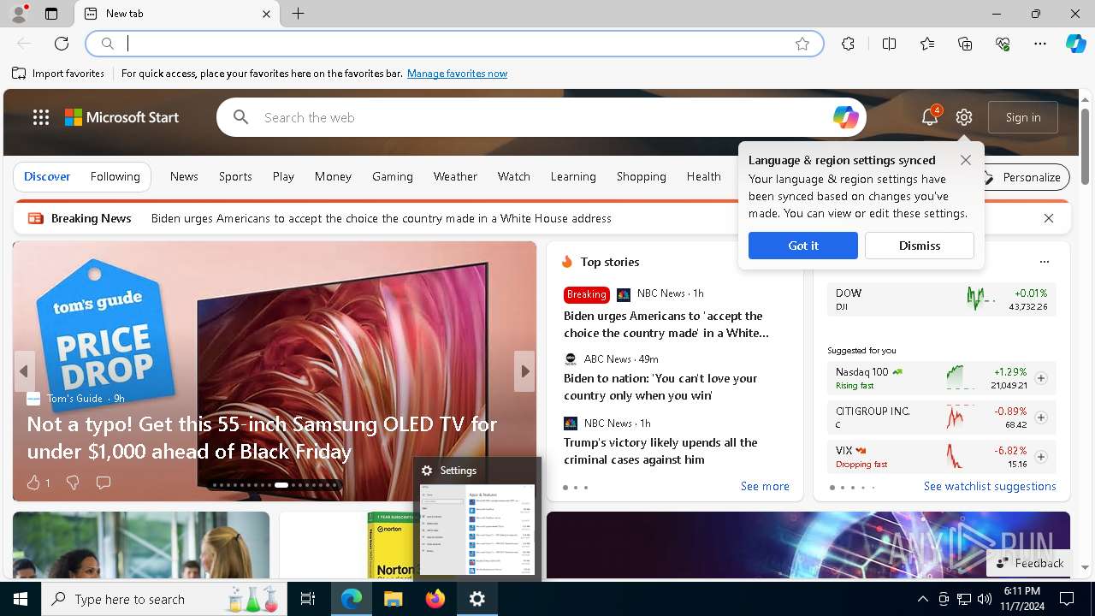This screenshot has height=616, width=1095.
Task: Open the Edge profile icon
Action: [x=19, y=14]
